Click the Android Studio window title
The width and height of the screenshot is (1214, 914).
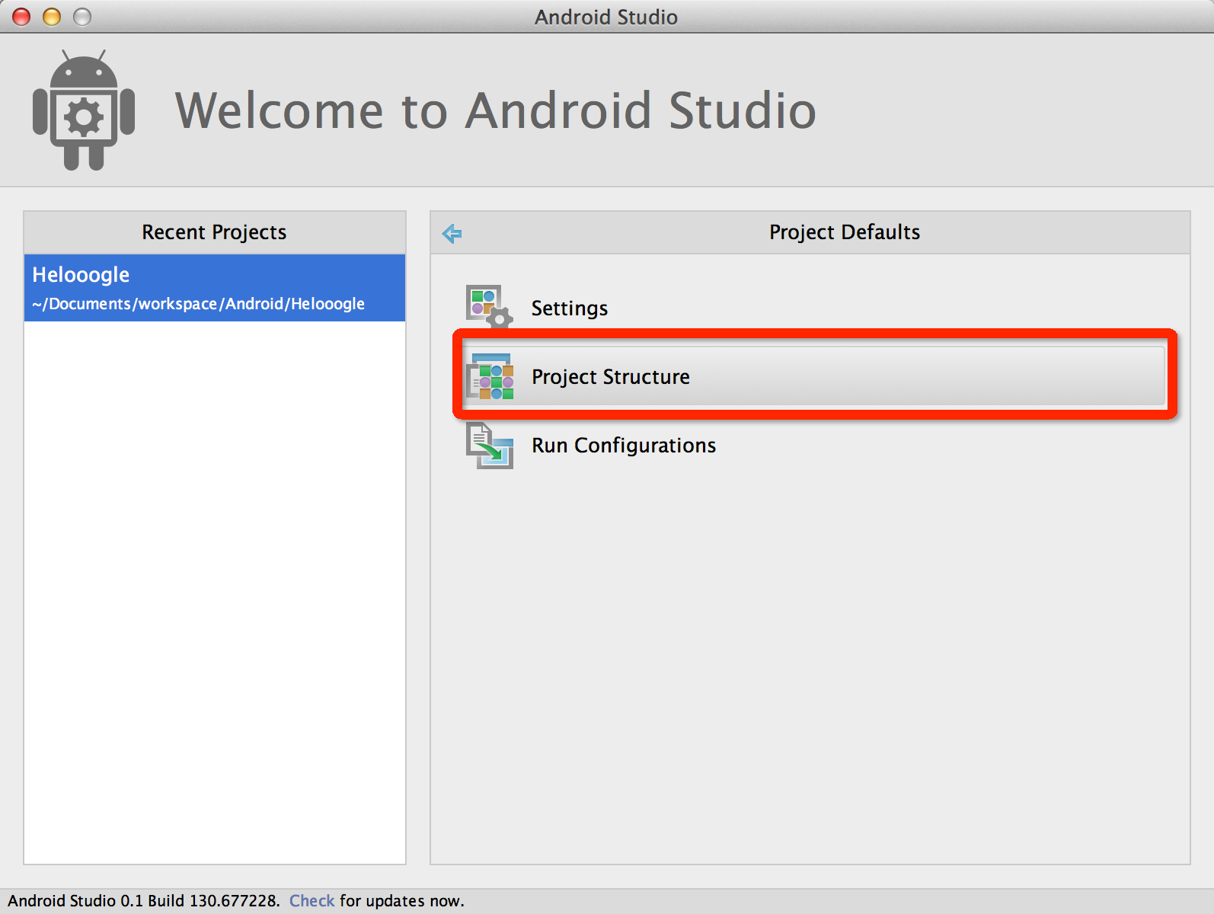coord(606,17)
